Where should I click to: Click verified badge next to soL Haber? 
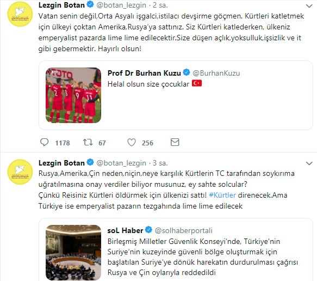(x=149, y=230)
